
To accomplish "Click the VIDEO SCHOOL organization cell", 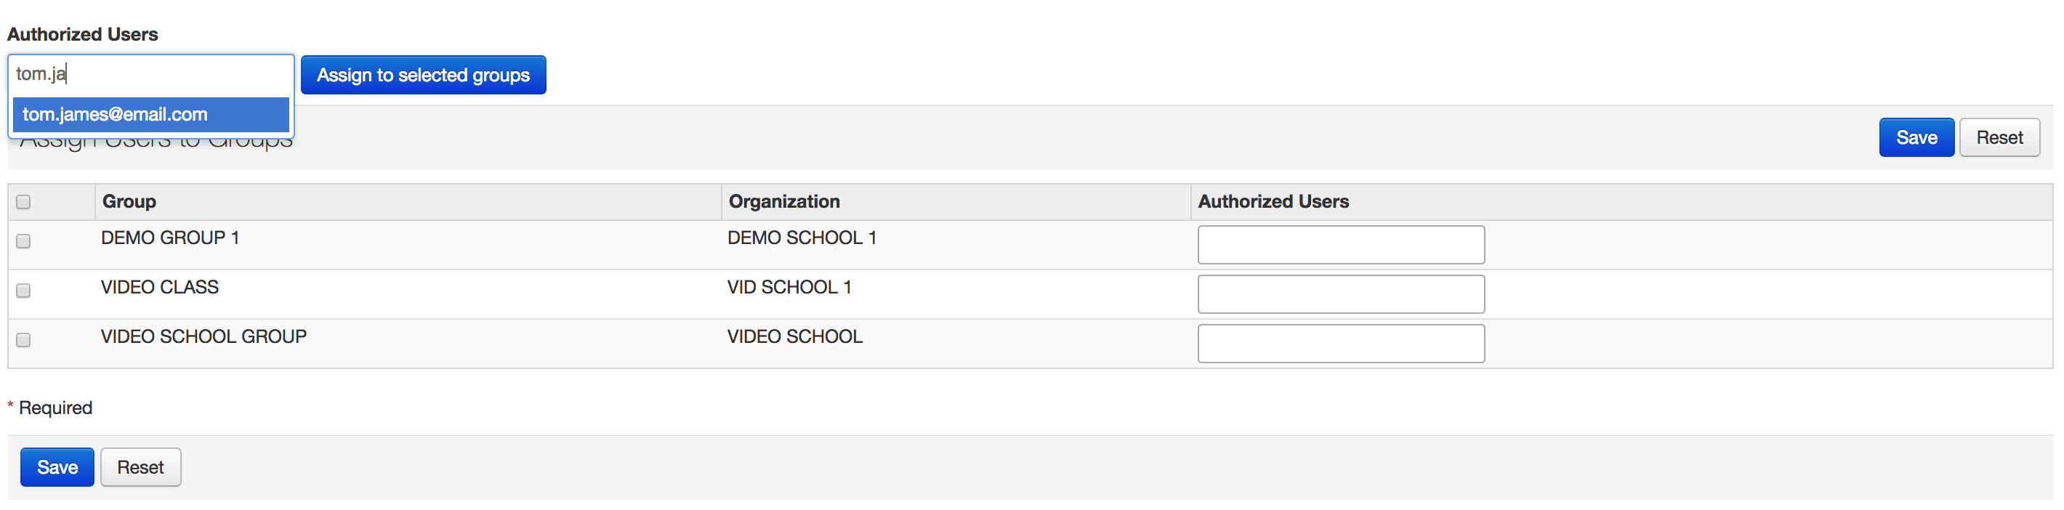I will tap(794, 337).
